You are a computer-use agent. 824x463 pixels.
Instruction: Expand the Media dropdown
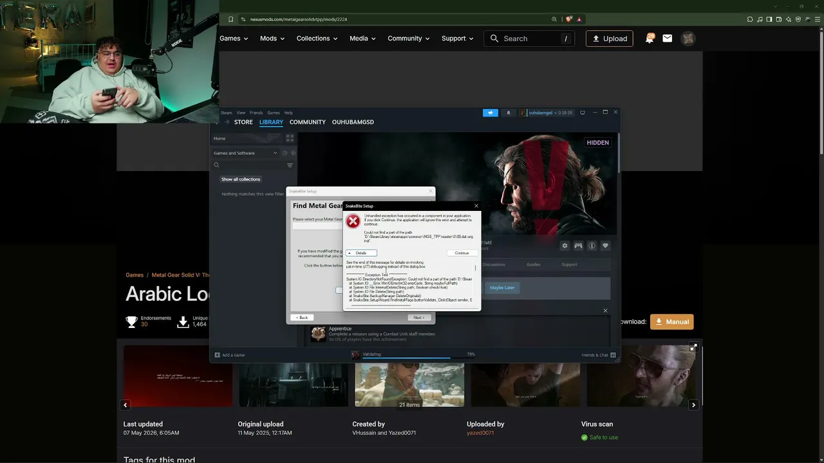(362, 39)
